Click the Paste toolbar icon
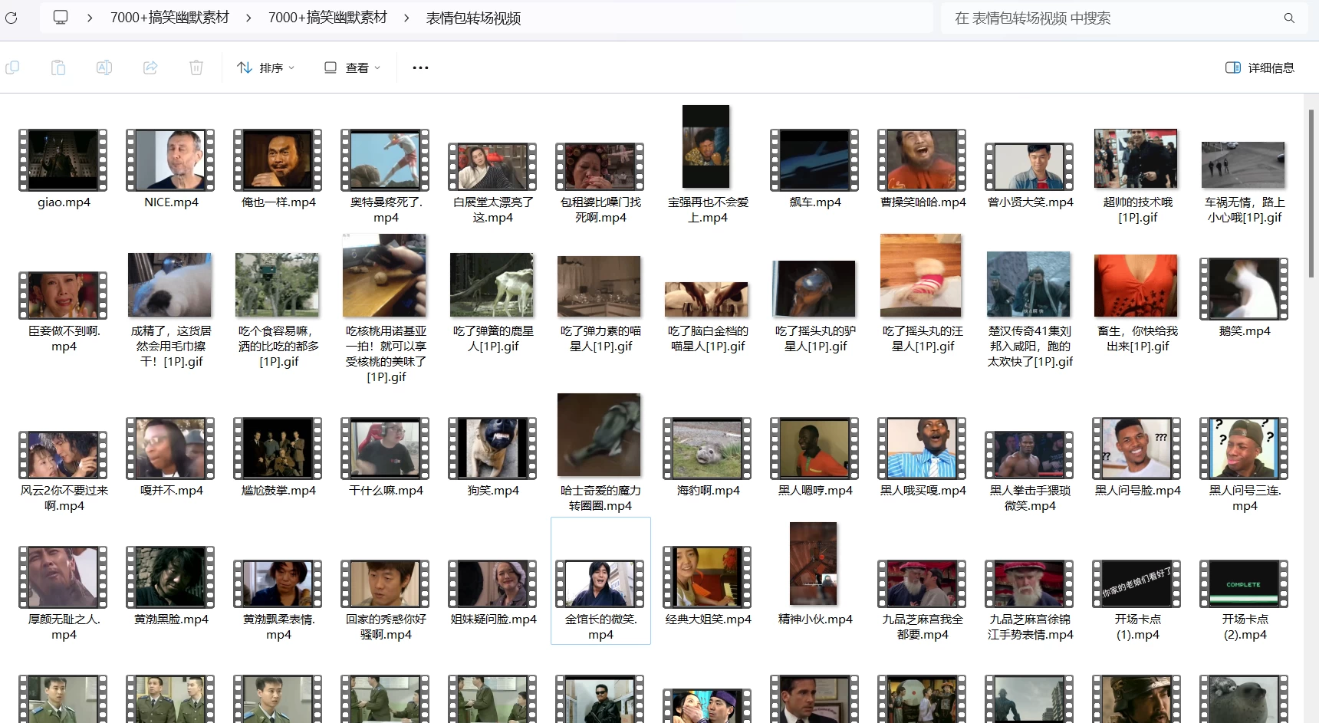Image resolution: width=1319 pixels, height=723 pixels. (58, 67)
